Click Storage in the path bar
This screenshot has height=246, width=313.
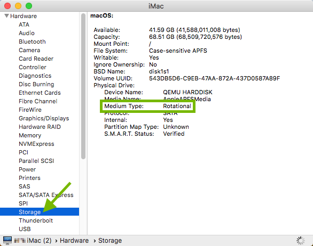coord(110,241)
